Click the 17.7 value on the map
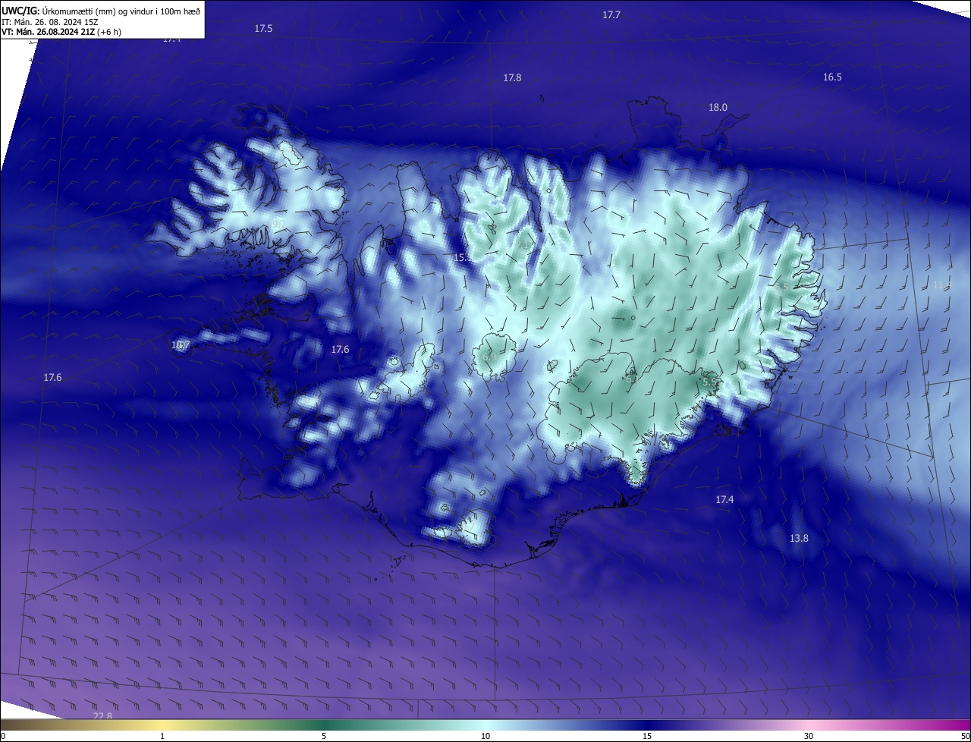Screen dimensions: 971x742 click(x=611, y=15)
